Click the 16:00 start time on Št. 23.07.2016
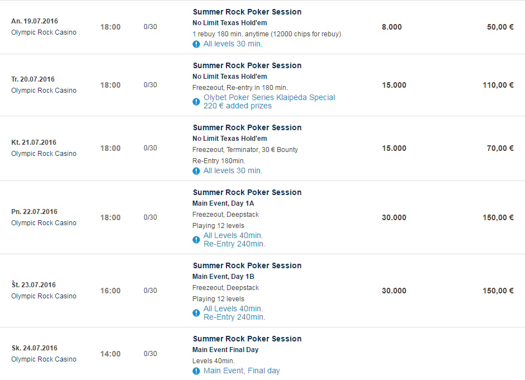Screen dimensions: 525x380 pos(111,291)
